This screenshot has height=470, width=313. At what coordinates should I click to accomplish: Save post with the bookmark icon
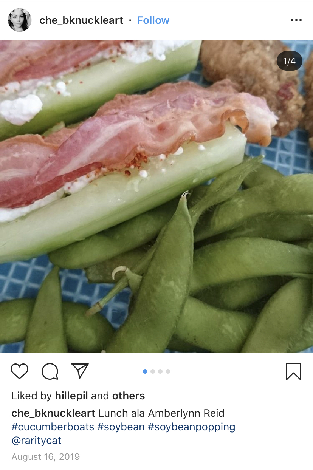point(293,371)
